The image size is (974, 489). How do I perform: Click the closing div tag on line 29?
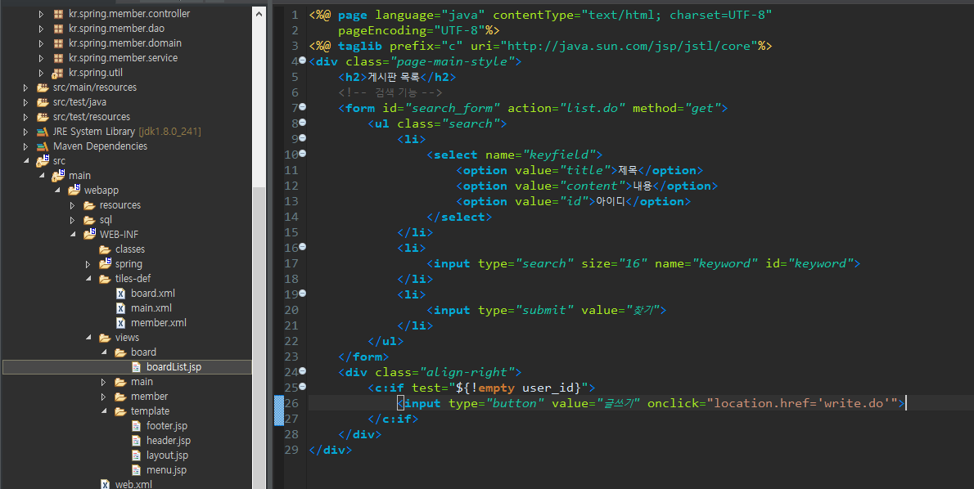331,450
